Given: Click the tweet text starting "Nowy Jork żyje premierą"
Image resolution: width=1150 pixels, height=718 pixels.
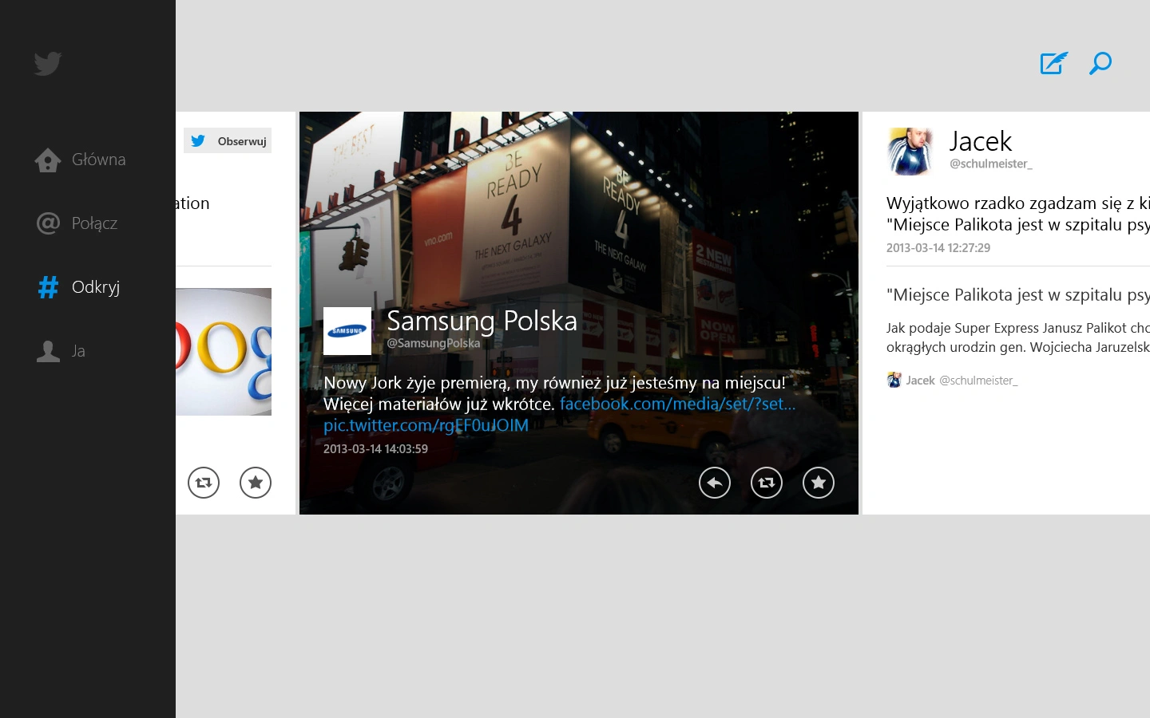Looking at the screenshot, I should click(560, 404).
